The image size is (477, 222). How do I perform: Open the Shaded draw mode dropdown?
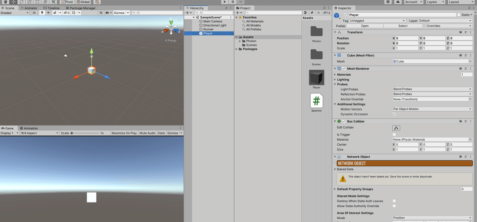pos(15,13)
